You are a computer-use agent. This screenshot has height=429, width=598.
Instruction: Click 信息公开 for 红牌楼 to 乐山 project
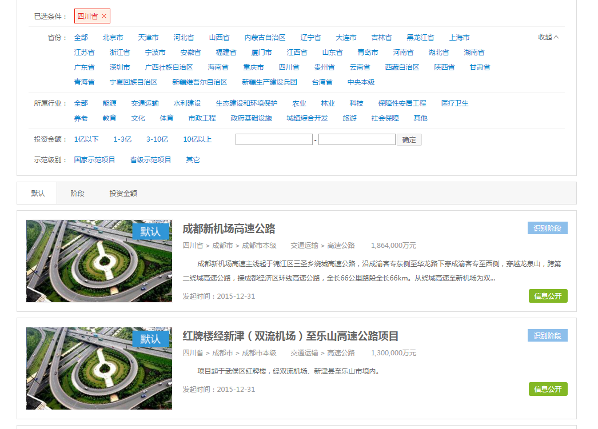tap(548, 389)
